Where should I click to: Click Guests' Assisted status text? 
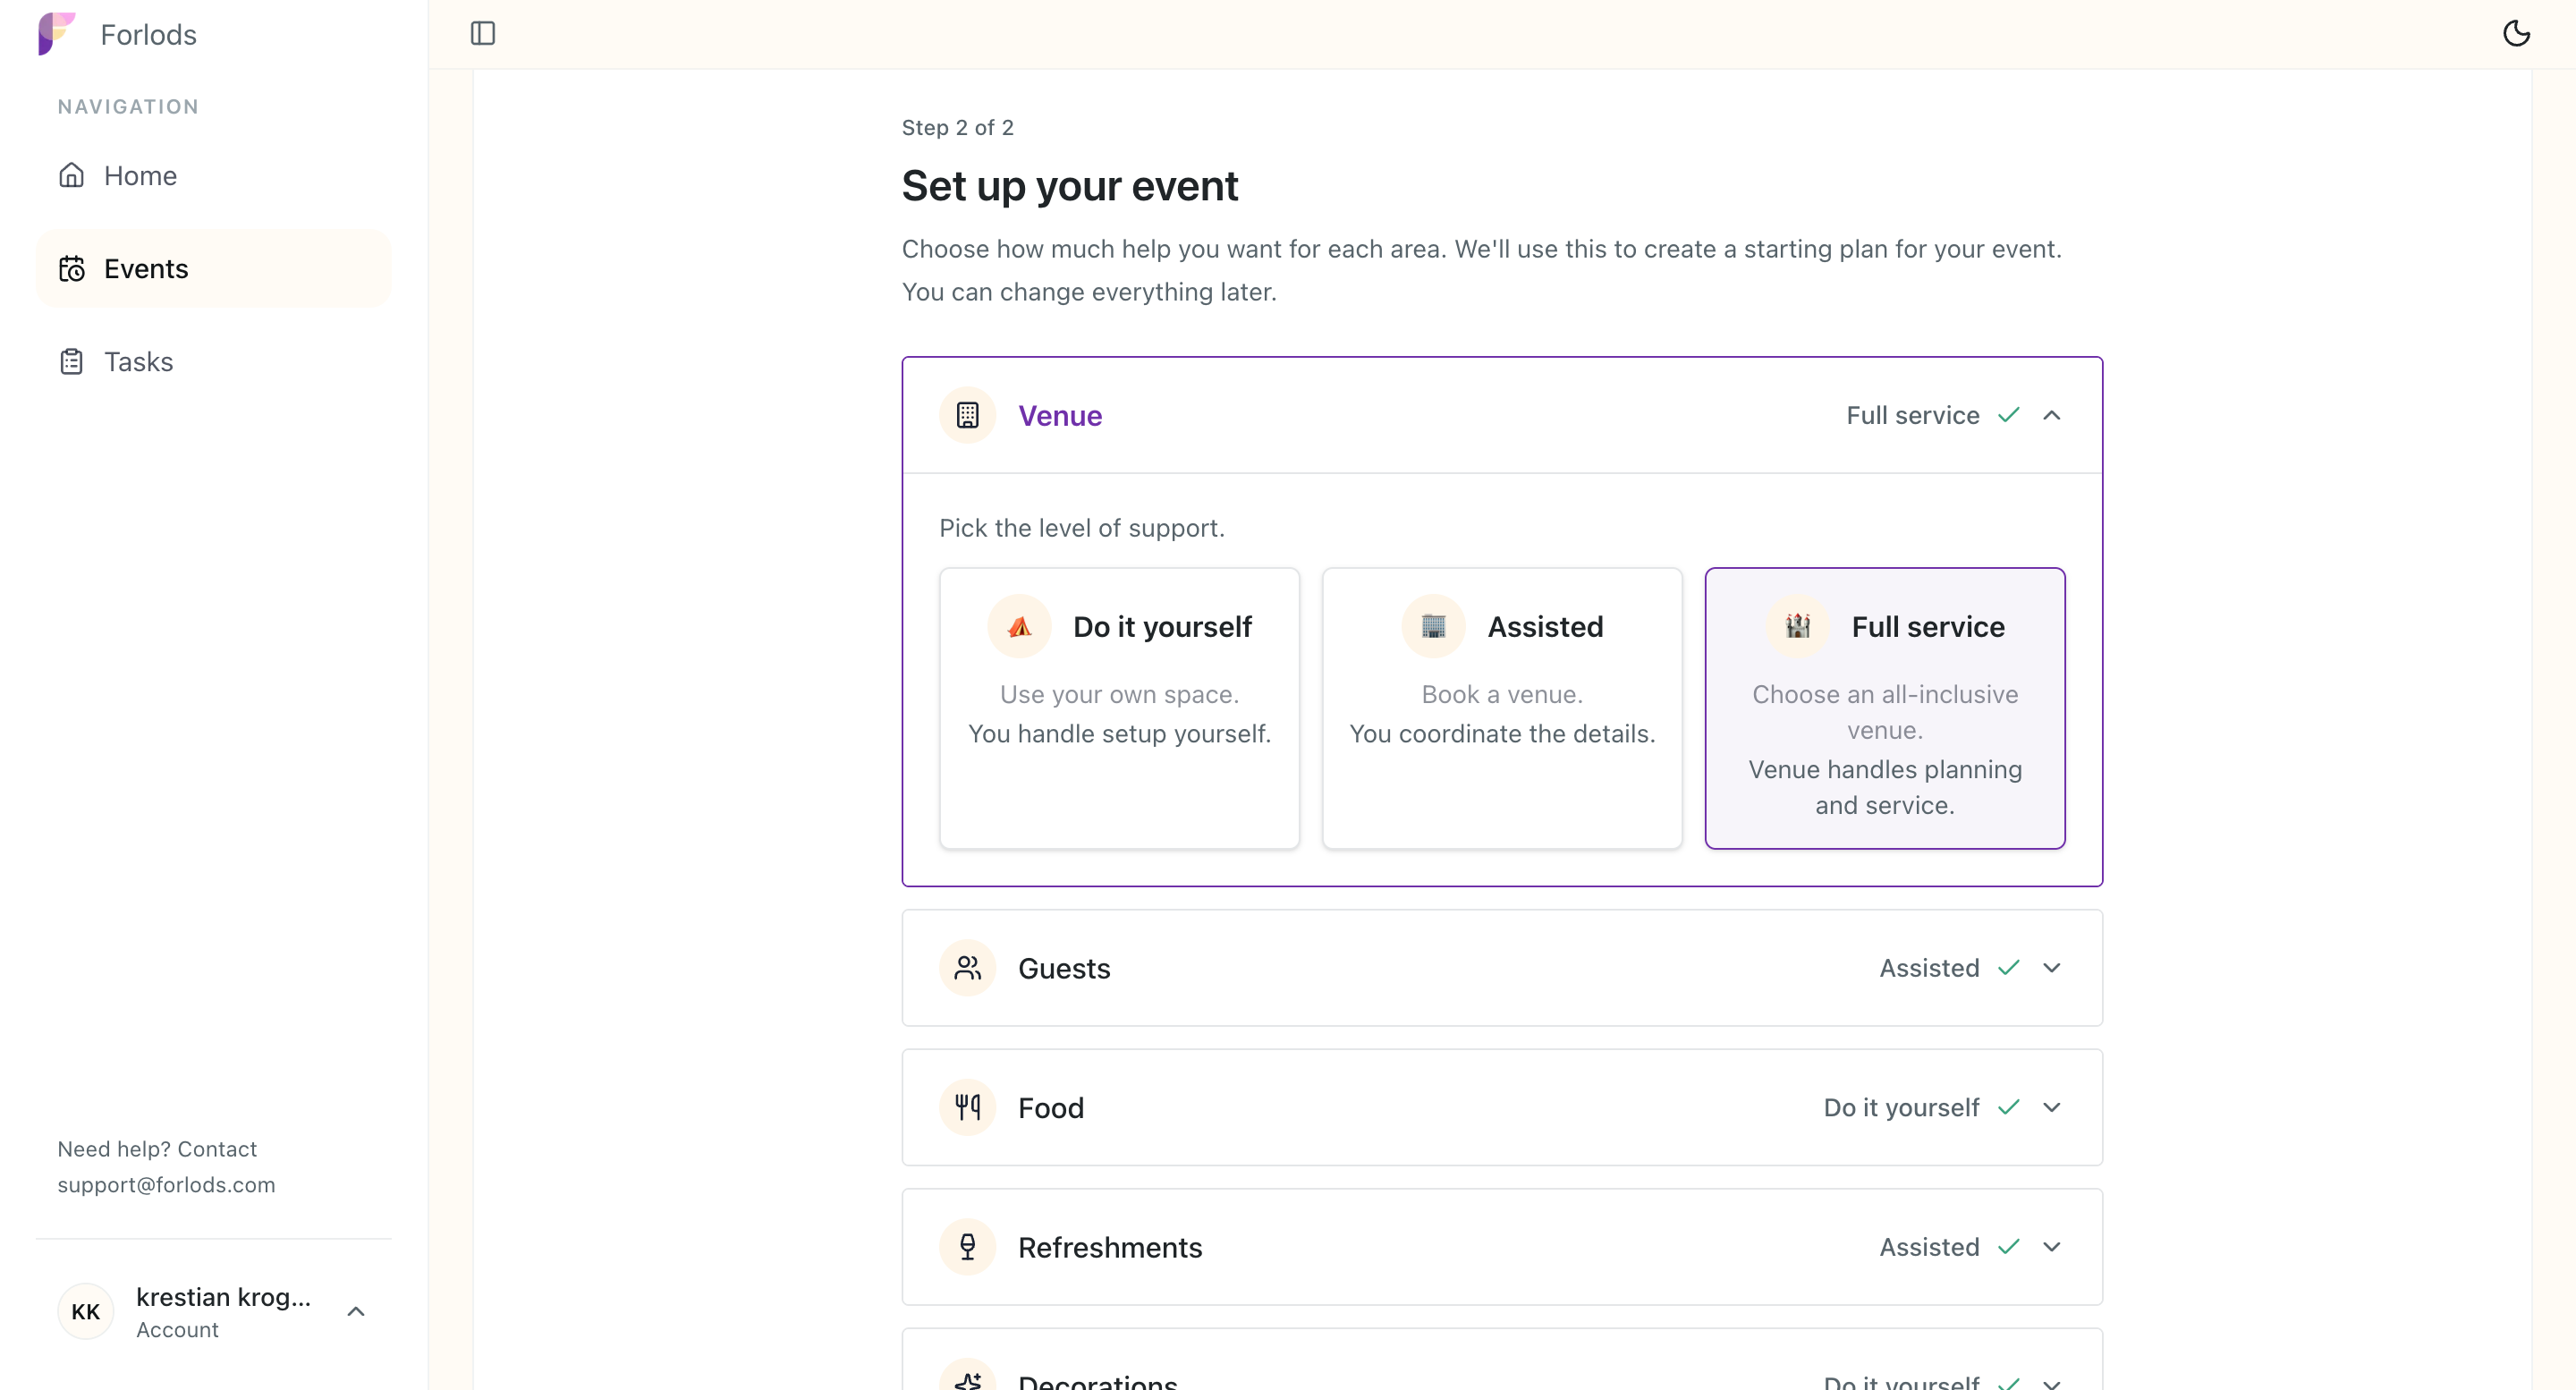[x=1929, y=968]
